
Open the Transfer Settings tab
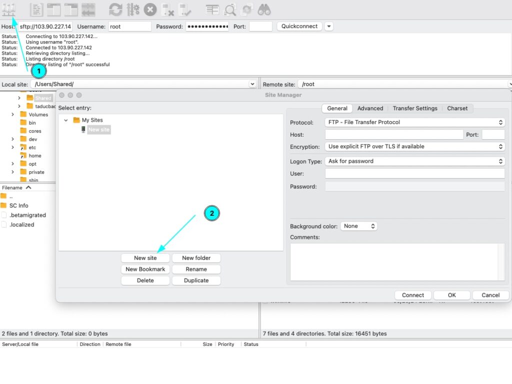(414, 108)
